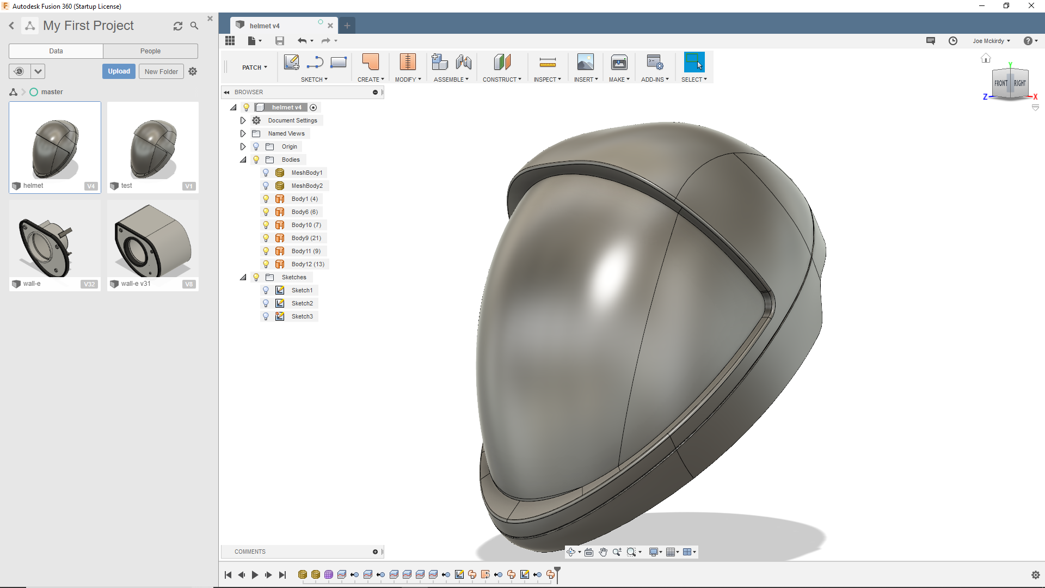Hide Body12 (13) via lightbulb

(266, 264)
